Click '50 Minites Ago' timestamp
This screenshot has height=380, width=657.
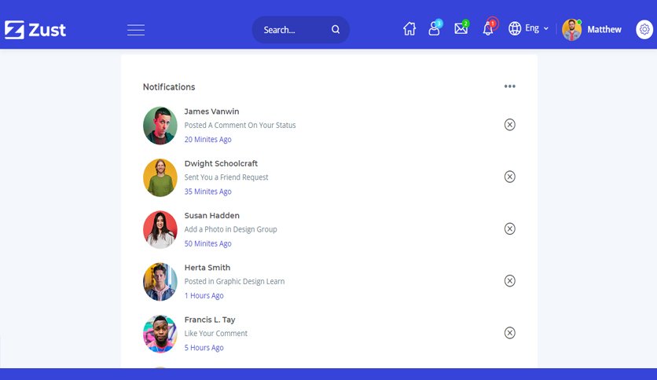pos(207,243)
